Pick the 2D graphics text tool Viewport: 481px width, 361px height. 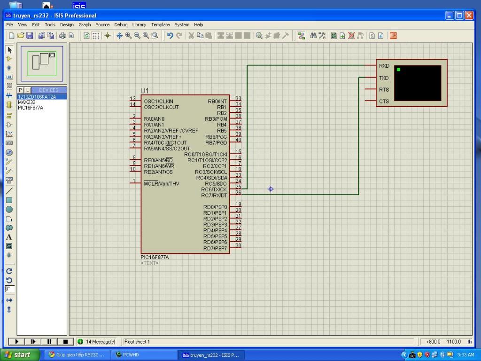tap(9, 237)
